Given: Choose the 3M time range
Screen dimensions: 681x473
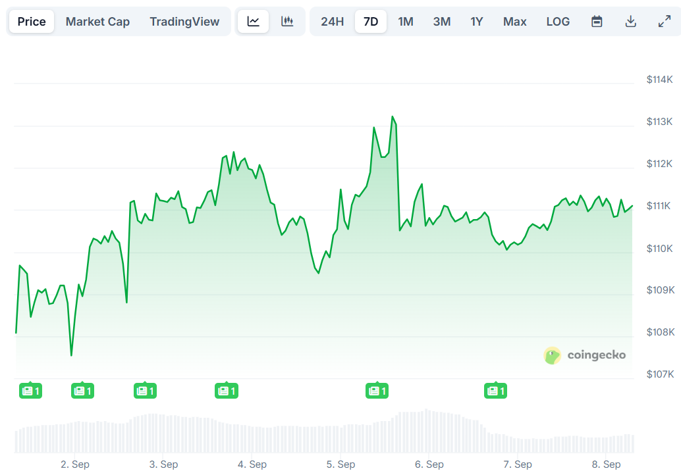Looking at the screenshot, I should (442, 21).
